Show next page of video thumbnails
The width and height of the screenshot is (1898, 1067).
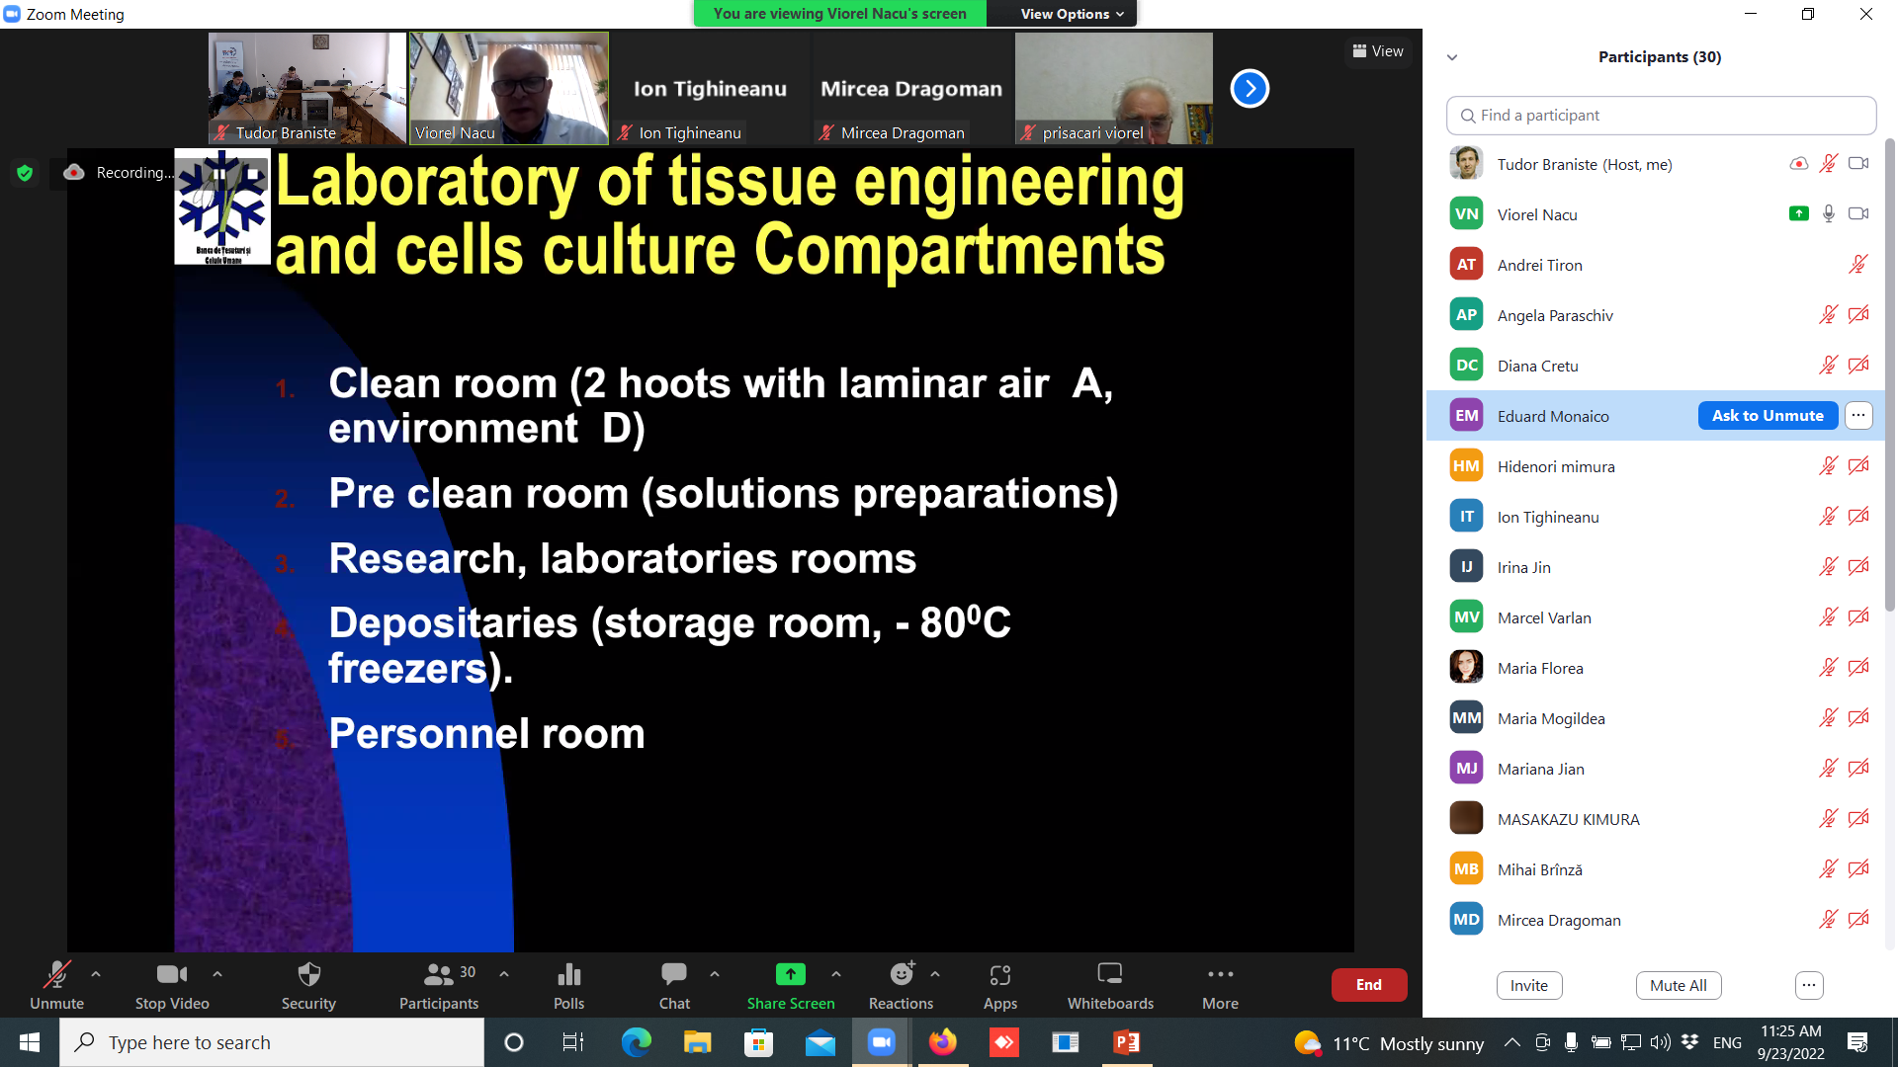[x=1250, y=89]
